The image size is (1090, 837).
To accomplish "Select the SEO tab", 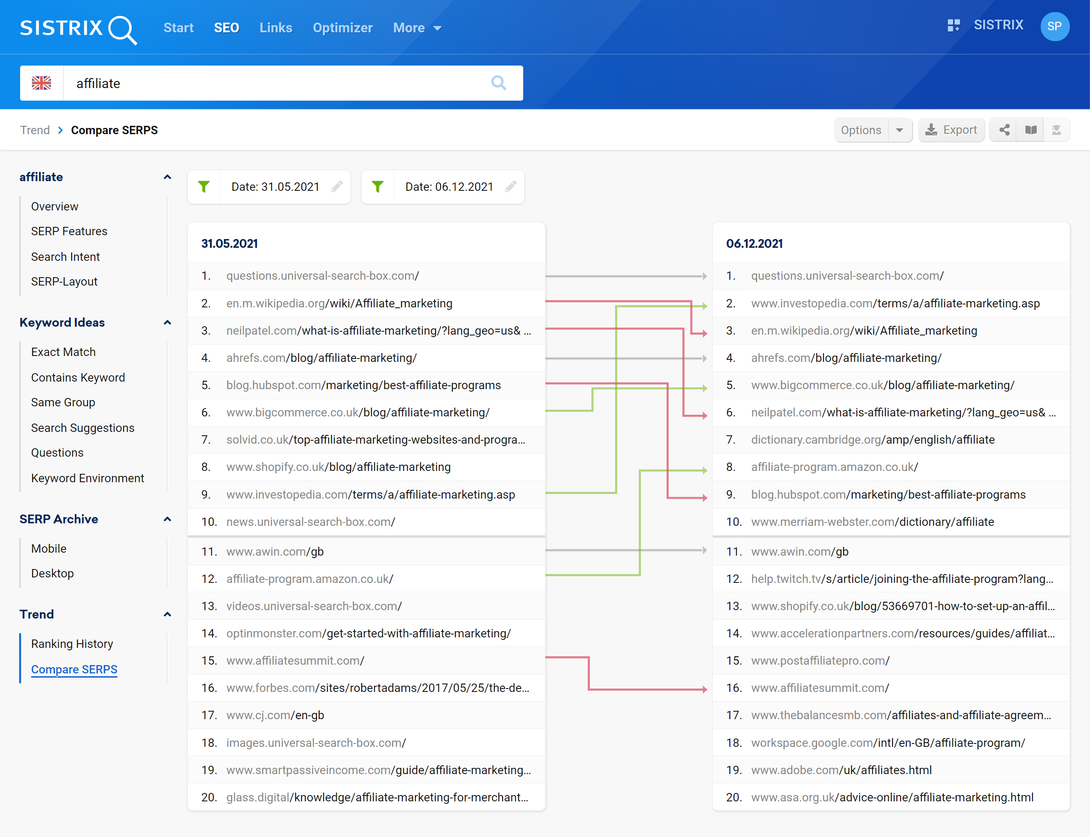I will (x=226, y=28).
